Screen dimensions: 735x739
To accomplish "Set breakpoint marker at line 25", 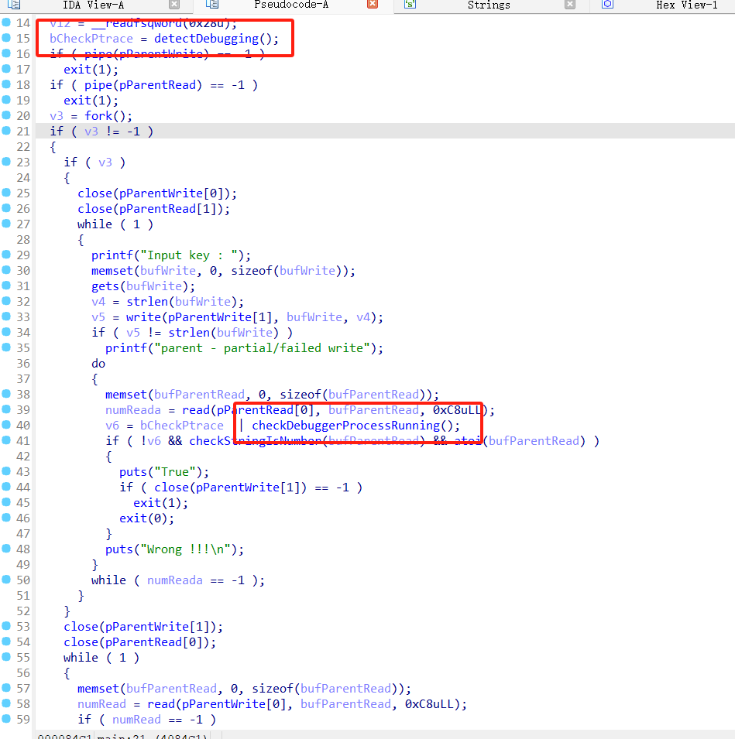I will click(6, 192).
